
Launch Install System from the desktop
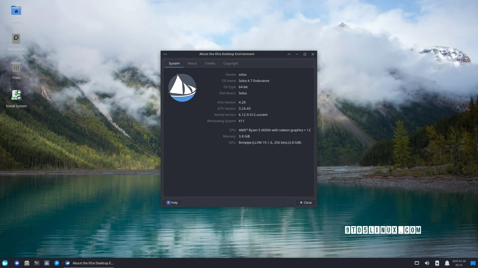tap(16, 95)
